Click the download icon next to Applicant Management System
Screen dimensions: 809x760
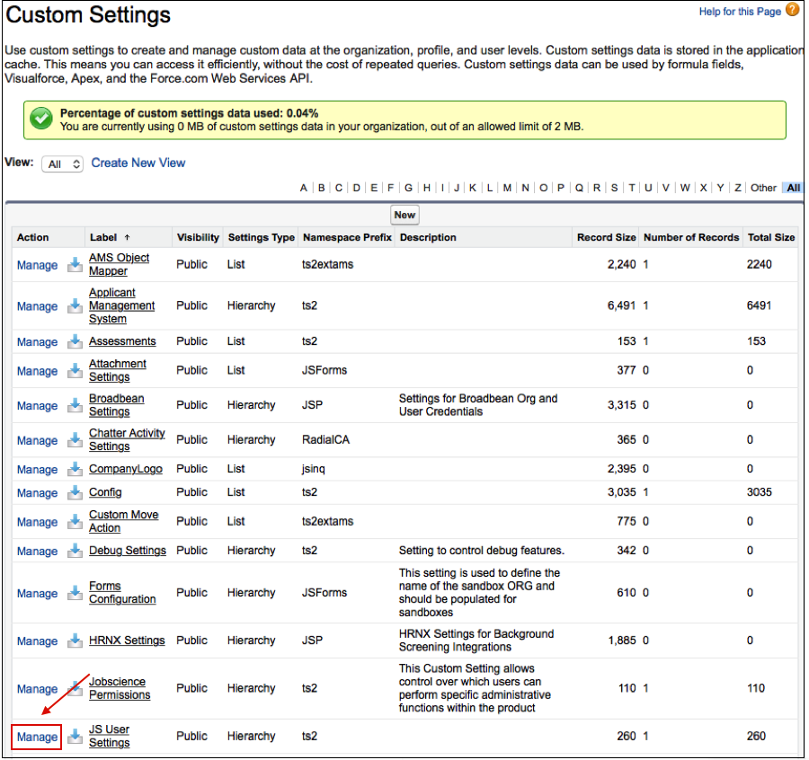pos(75,305)
